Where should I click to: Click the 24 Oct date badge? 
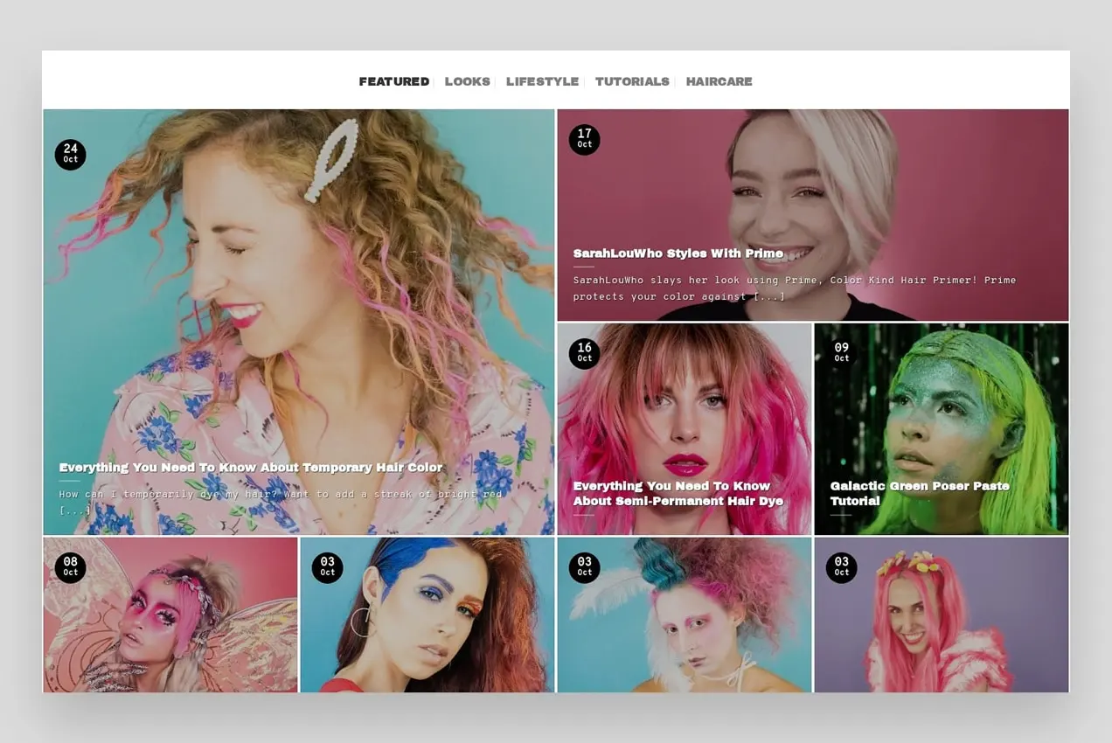[x=70, y=154]
